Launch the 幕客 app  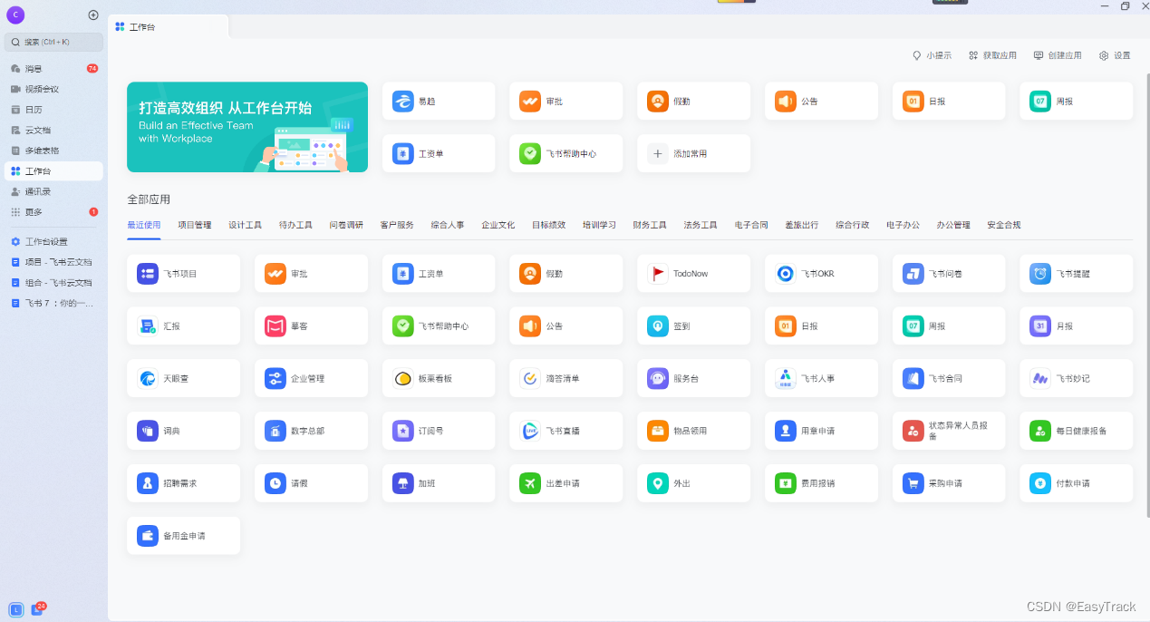click(311, 326)
